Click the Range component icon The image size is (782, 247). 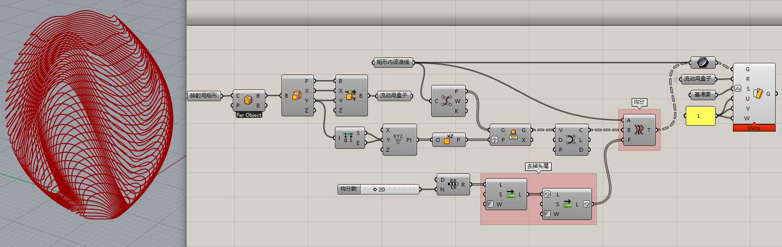[453, 184]
